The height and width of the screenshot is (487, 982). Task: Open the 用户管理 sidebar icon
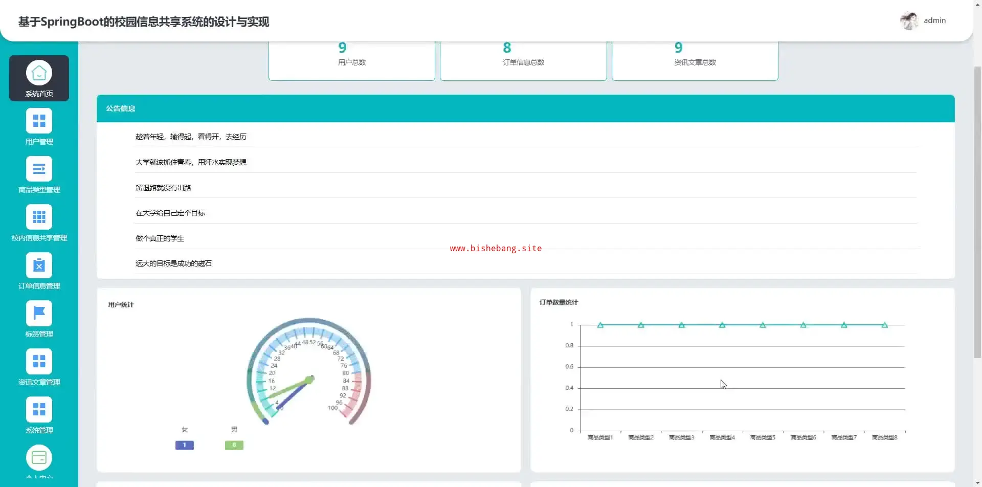click(39, 121)
